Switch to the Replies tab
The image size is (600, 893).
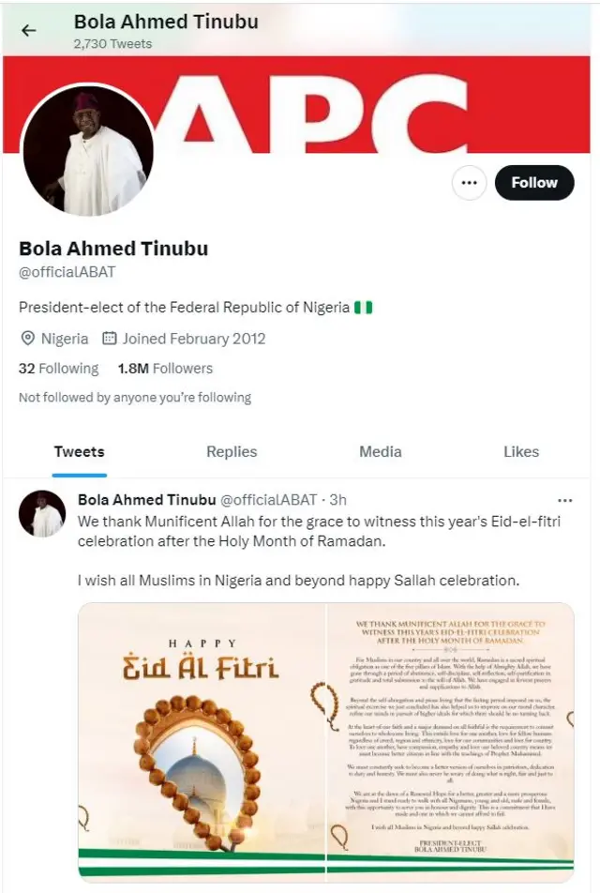click(x=231, y=451)
